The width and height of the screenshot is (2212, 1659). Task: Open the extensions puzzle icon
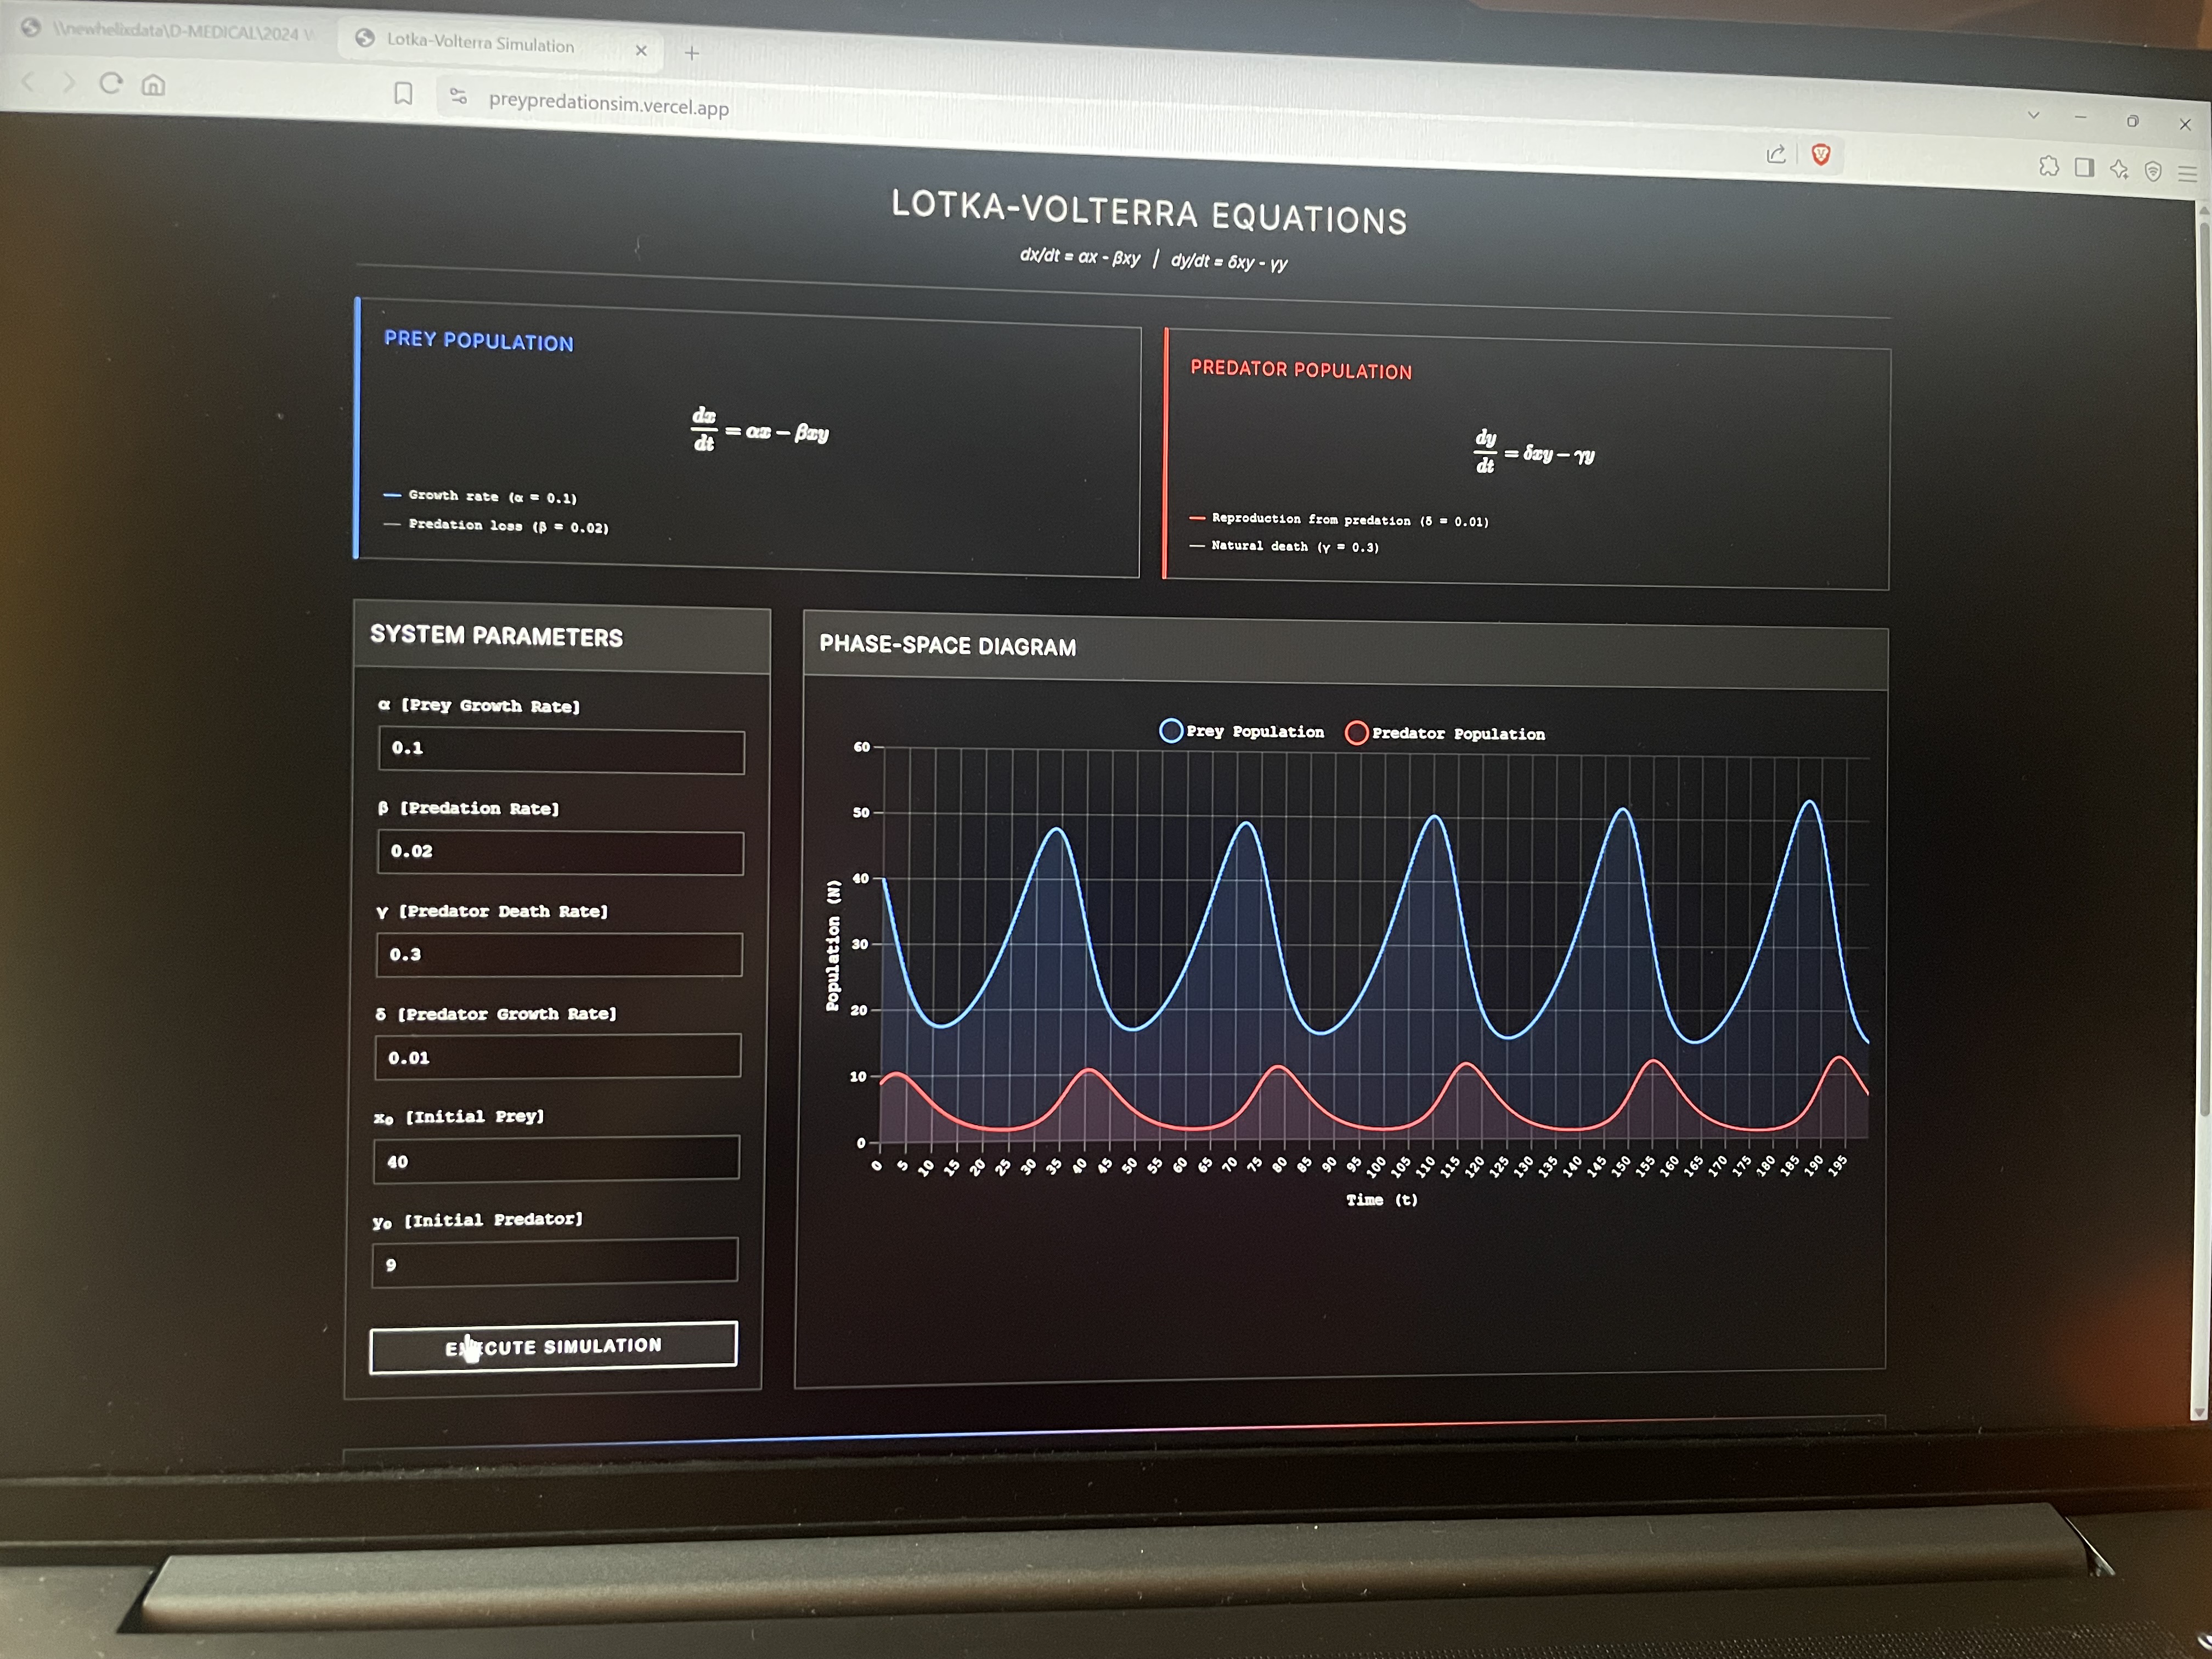(x=2049, y=166)
